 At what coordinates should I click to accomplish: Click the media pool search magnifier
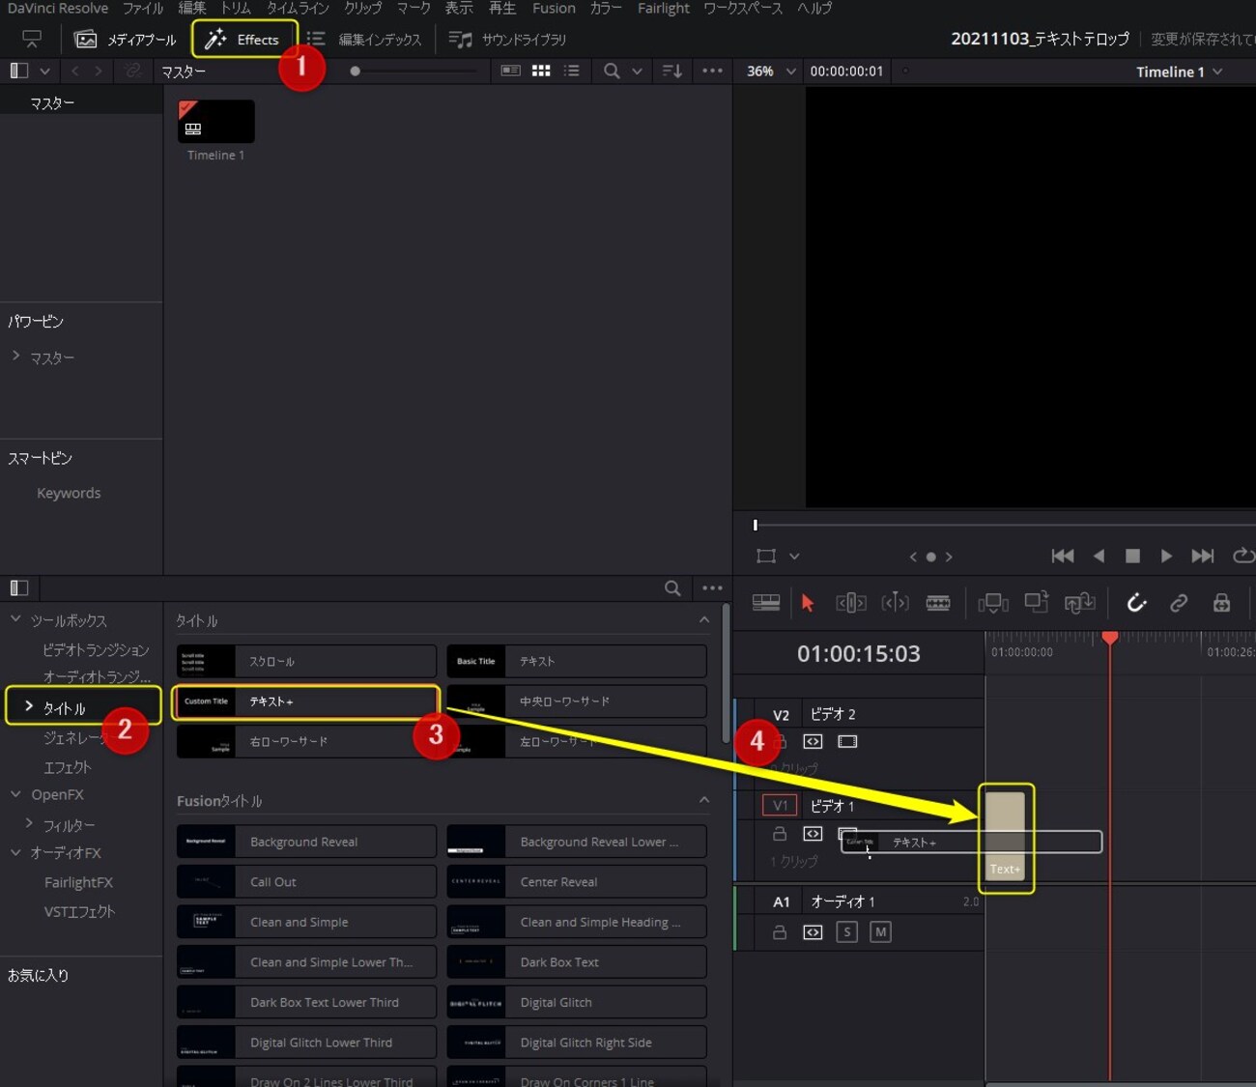click(x=612, y=71)
